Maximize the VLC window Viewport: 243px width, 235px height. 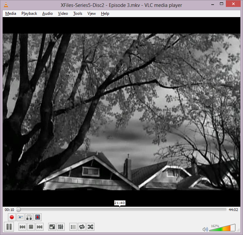[x=222, y=4]
